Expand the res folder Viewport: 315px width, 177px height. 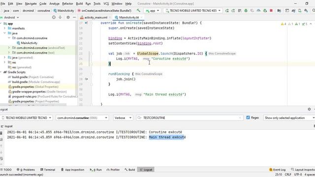coord(4,62)
